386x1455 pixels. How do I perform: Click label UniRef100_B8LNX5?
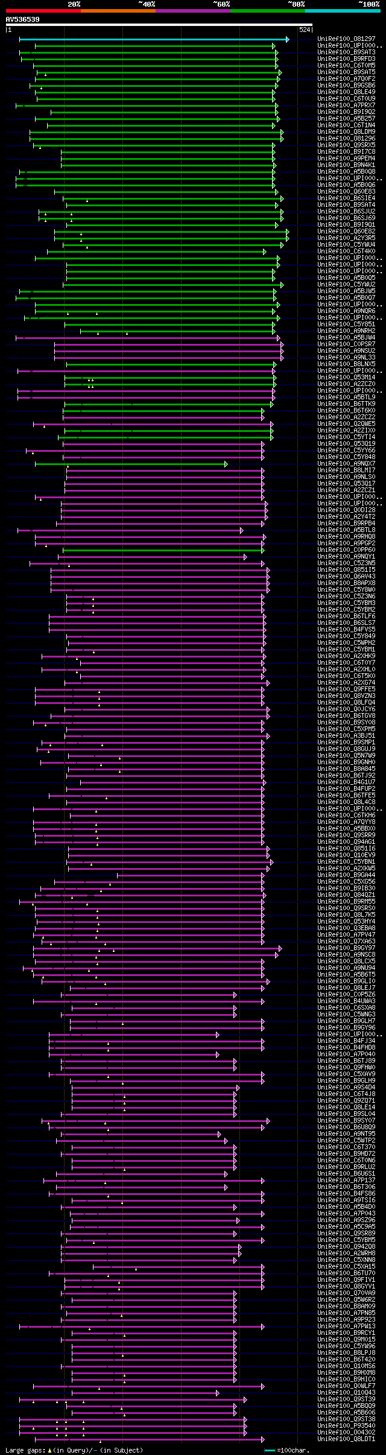click(x=346, y=364)
